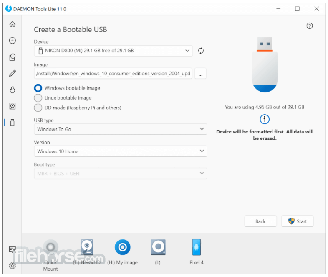Click the Start button
The width and height of the screenshot is (328, 277).
coord(297,221)
